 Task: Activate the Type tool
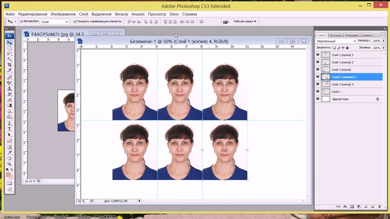tap(9, 129)
